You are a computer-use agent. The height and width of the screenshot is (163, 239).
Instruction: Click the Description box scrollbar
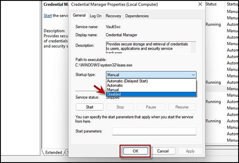[x=193, y=47]
